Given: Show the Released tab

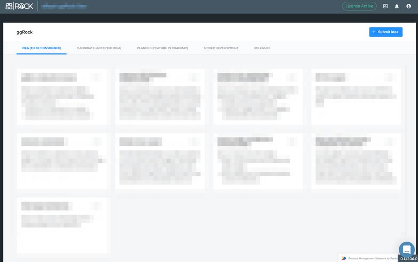Looking at the screenshot, I should (x=262, y=48).
